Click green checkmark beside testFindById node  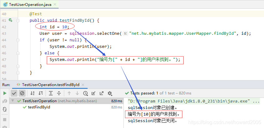coord(25,107)
